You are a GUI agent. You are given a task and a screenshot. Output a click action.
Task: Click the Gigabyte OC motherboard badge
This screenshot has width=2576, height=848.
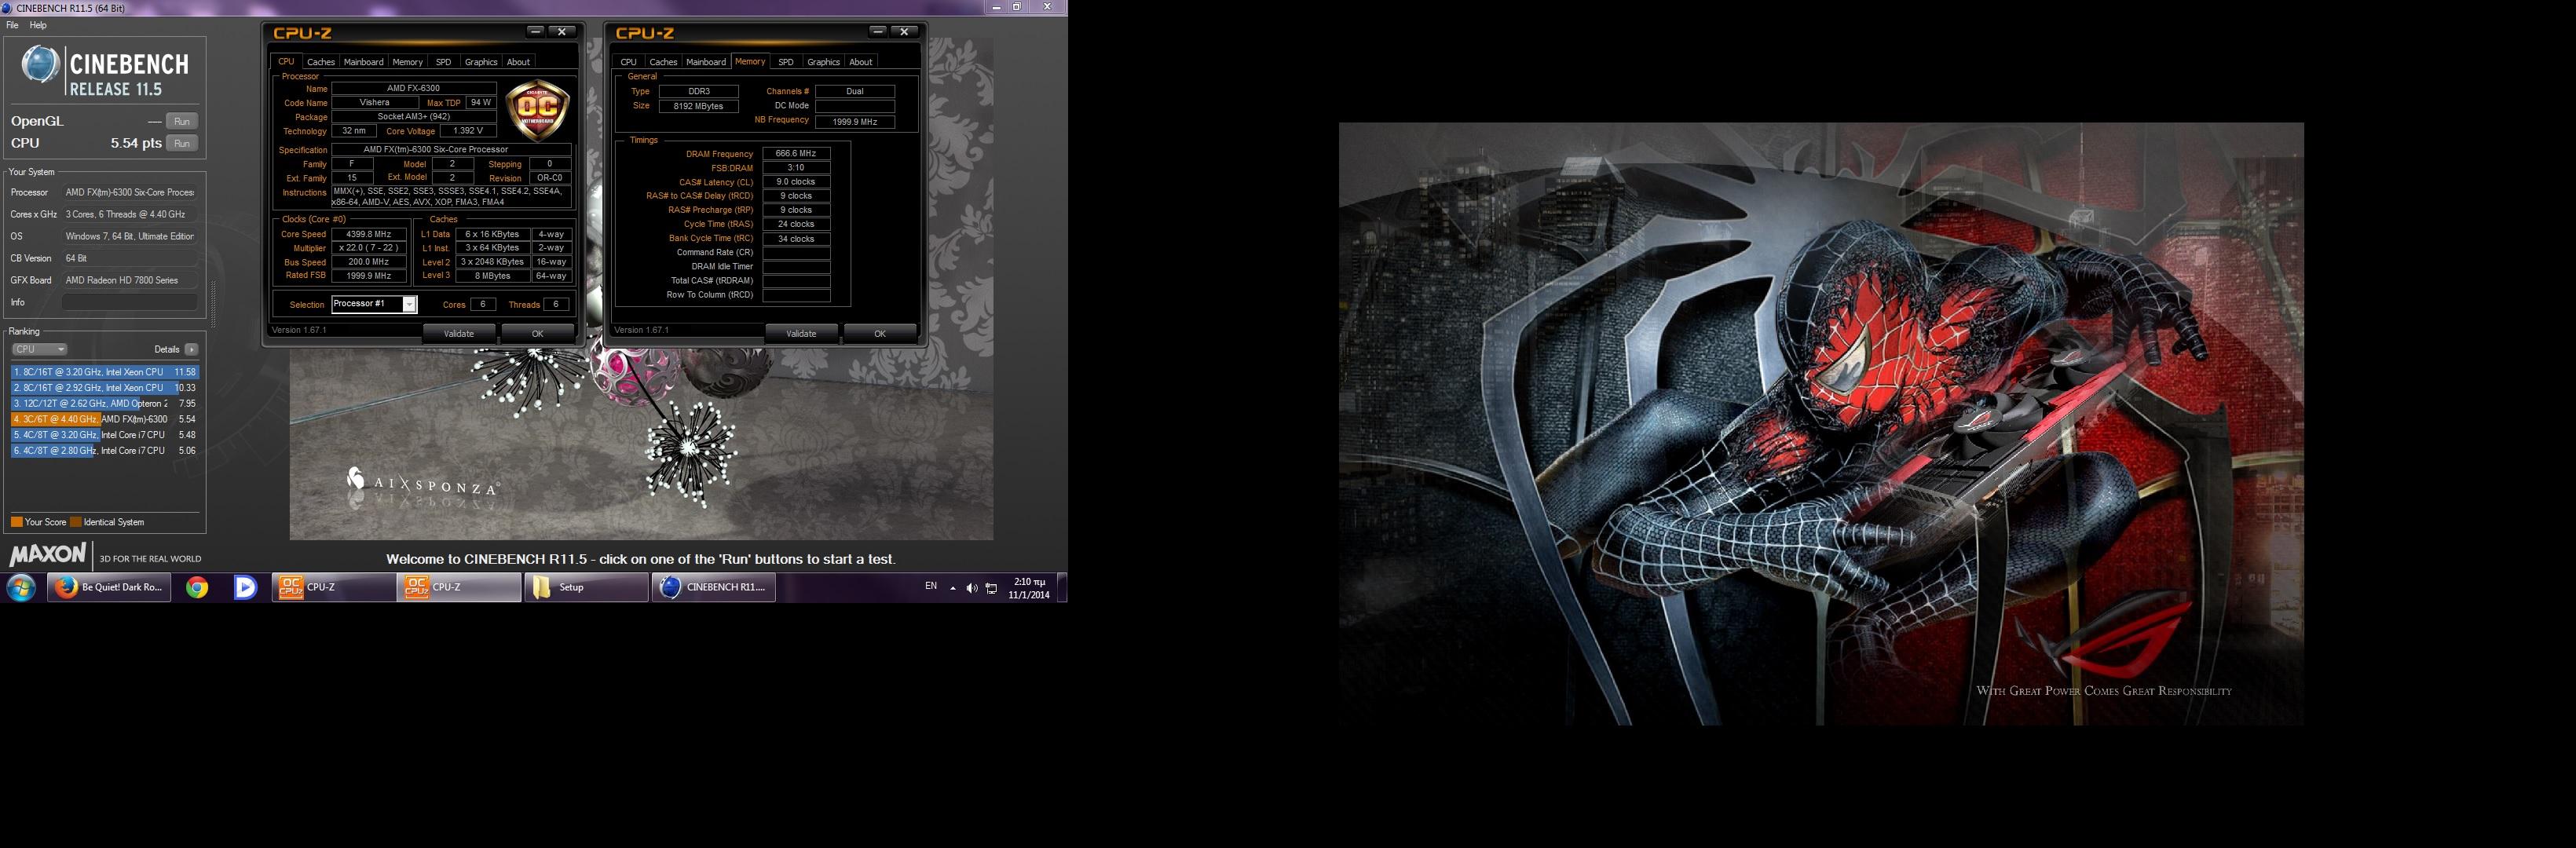tap(538, 110)
